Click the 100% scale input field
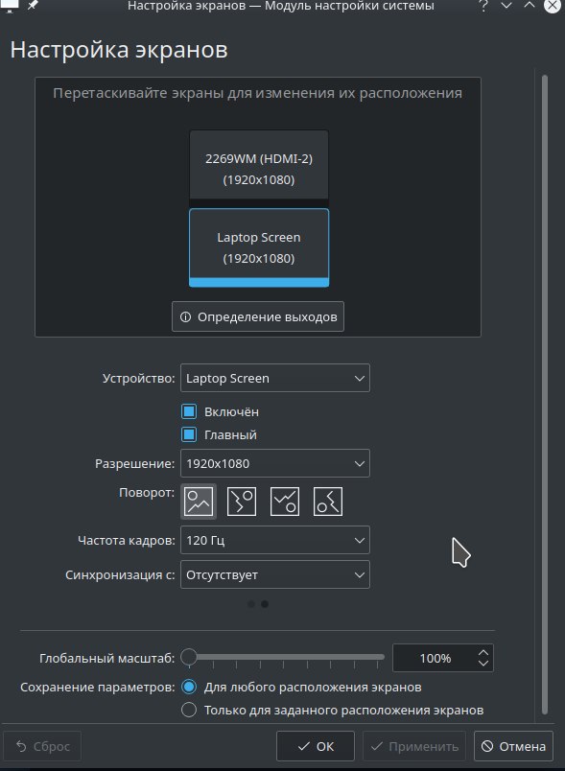The image size is (565, 771). (x=436, y=658)
